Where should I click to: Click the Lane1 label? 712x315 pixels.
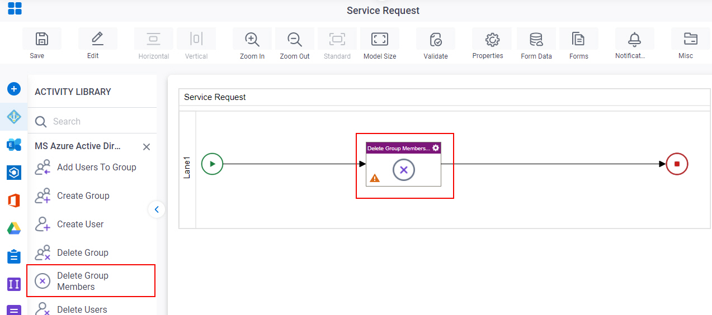(x=187, y=168)
